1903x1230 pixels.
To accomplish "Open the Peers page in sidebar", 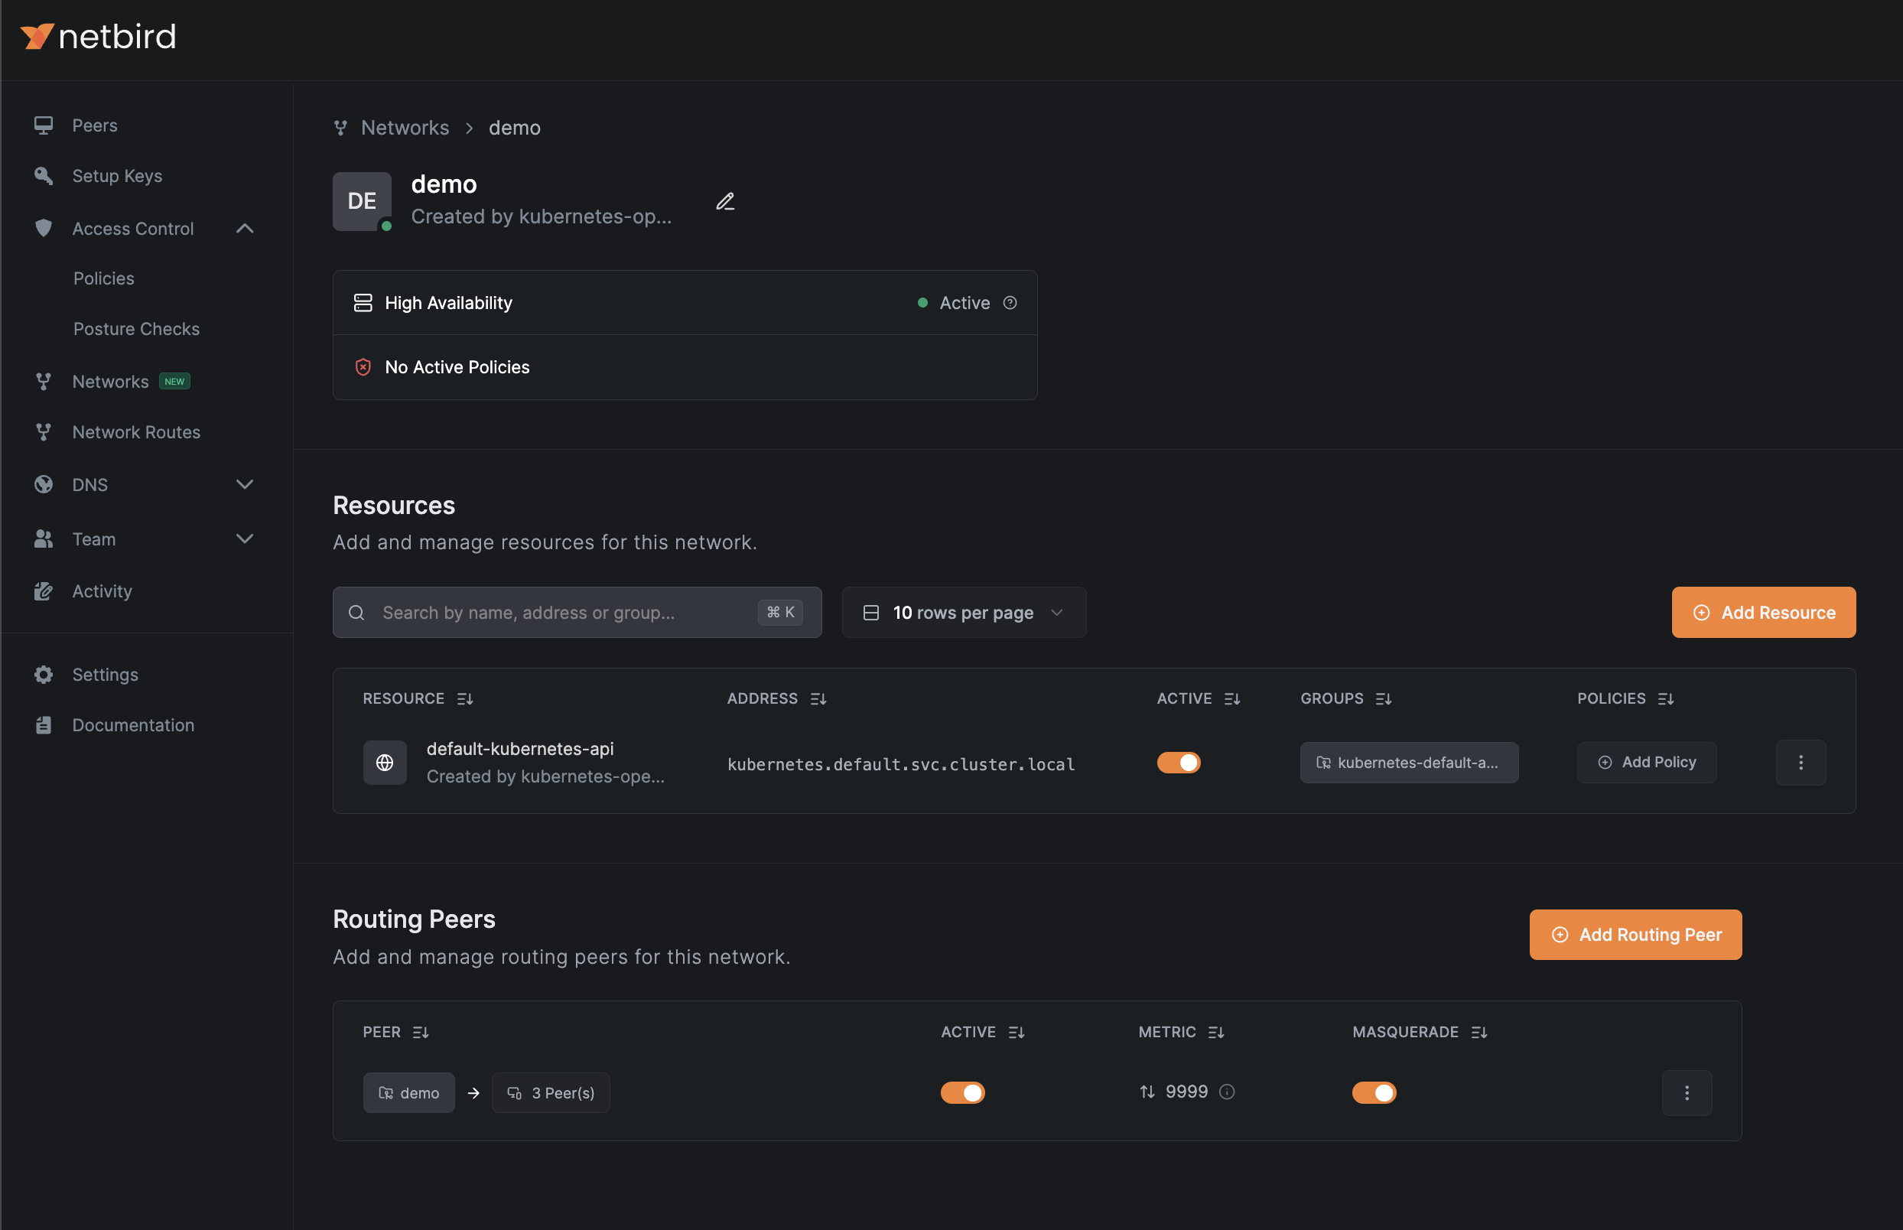I will click(x=94, y=125).
